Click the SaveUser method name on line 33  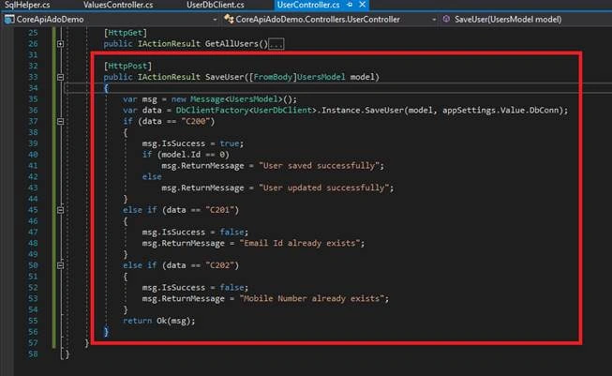[224, 77]
